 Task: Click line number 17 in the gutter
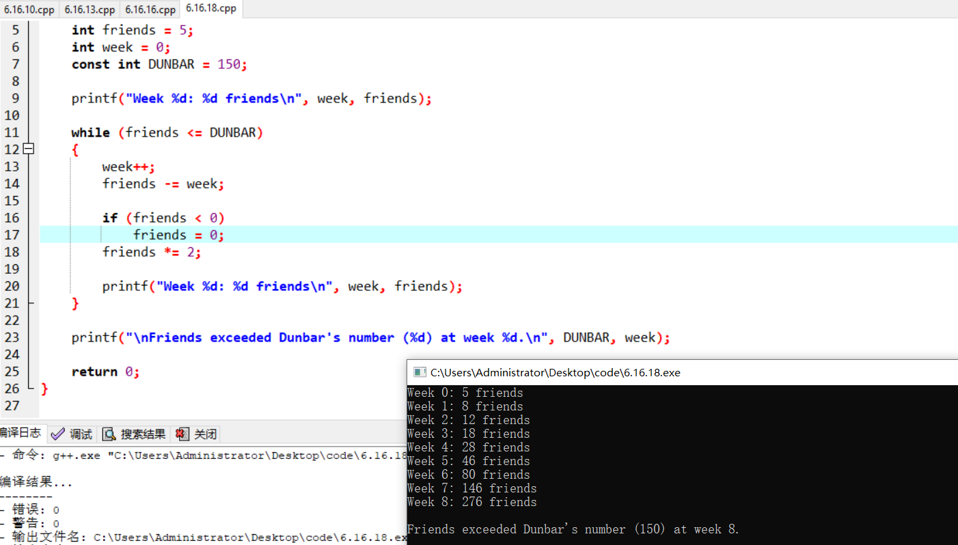pos(12,235)
